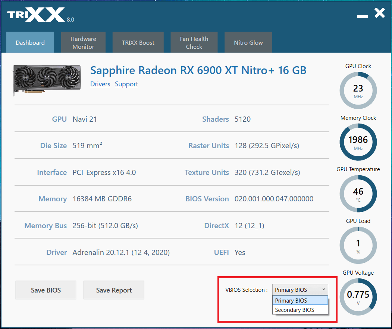Click the UEFI value Yes
Image resolution: width=392 pixels, height=329 pixels.
tap(240, 252)
